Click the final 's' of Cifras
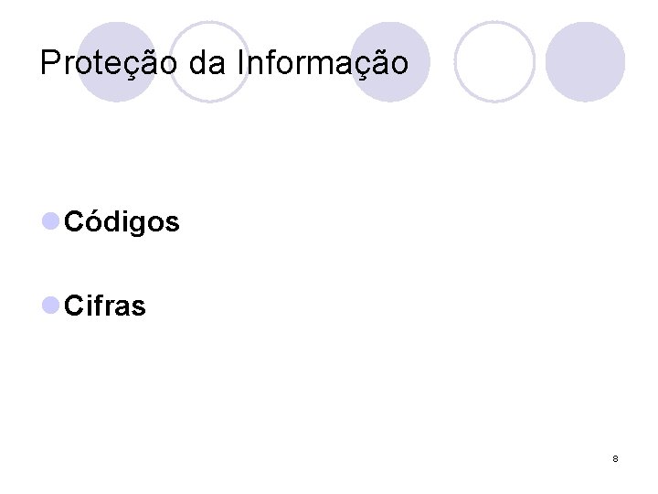Image resolution: width=658 pixels, height=494 pixels. point(138,306)
